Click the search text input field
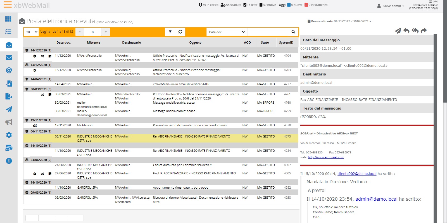The width and height of the screenshot is (447, 223). [x=268, y=32]
